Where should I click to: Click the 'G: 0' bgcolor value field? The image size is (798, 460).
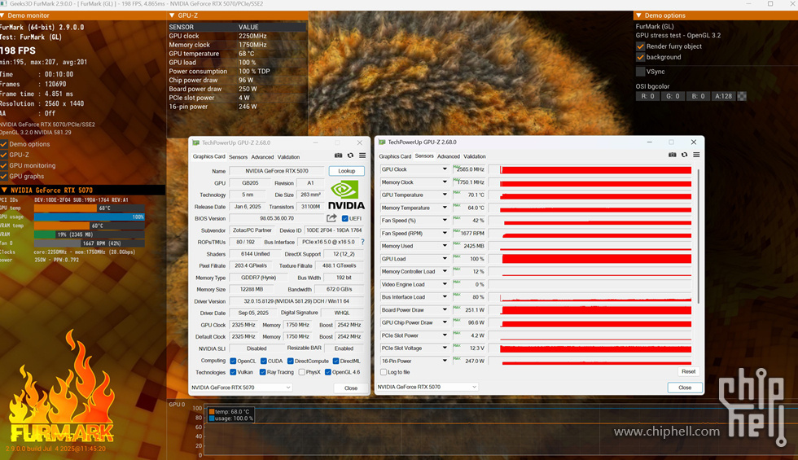coord(673,96)
